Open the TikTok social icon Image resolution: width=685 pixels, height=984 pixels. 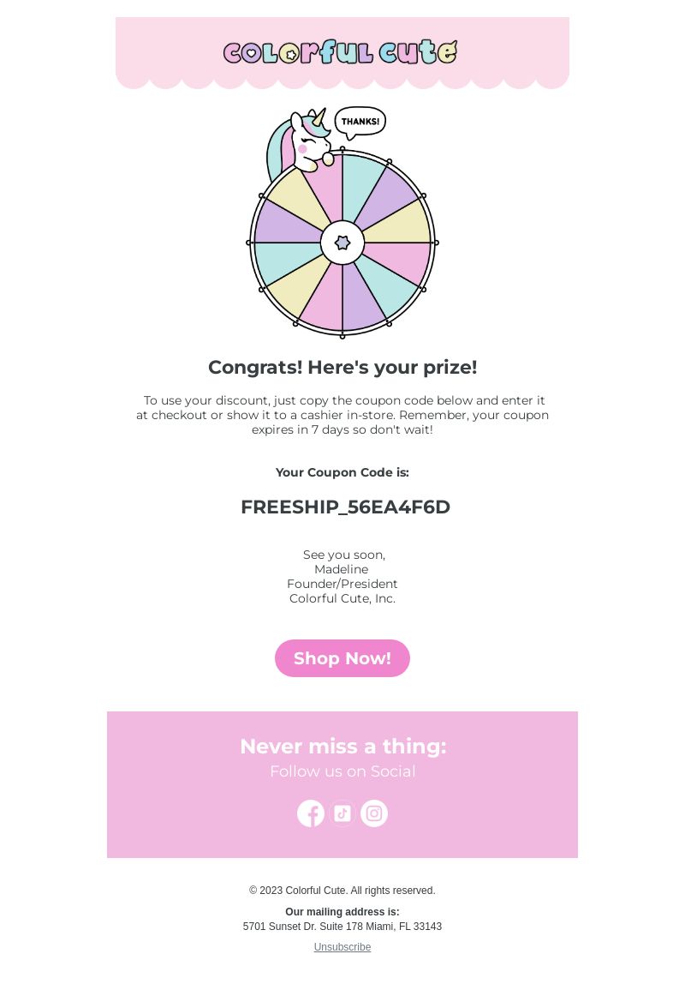tap(342, 813)
